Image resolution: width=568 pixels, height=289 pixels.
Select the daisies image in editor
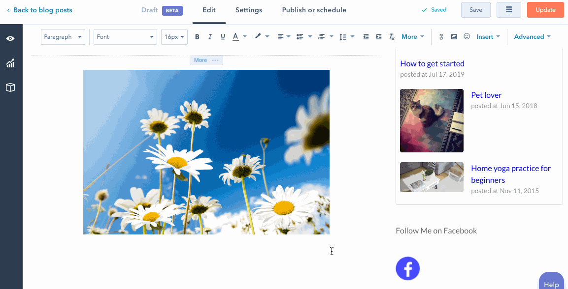206,152
